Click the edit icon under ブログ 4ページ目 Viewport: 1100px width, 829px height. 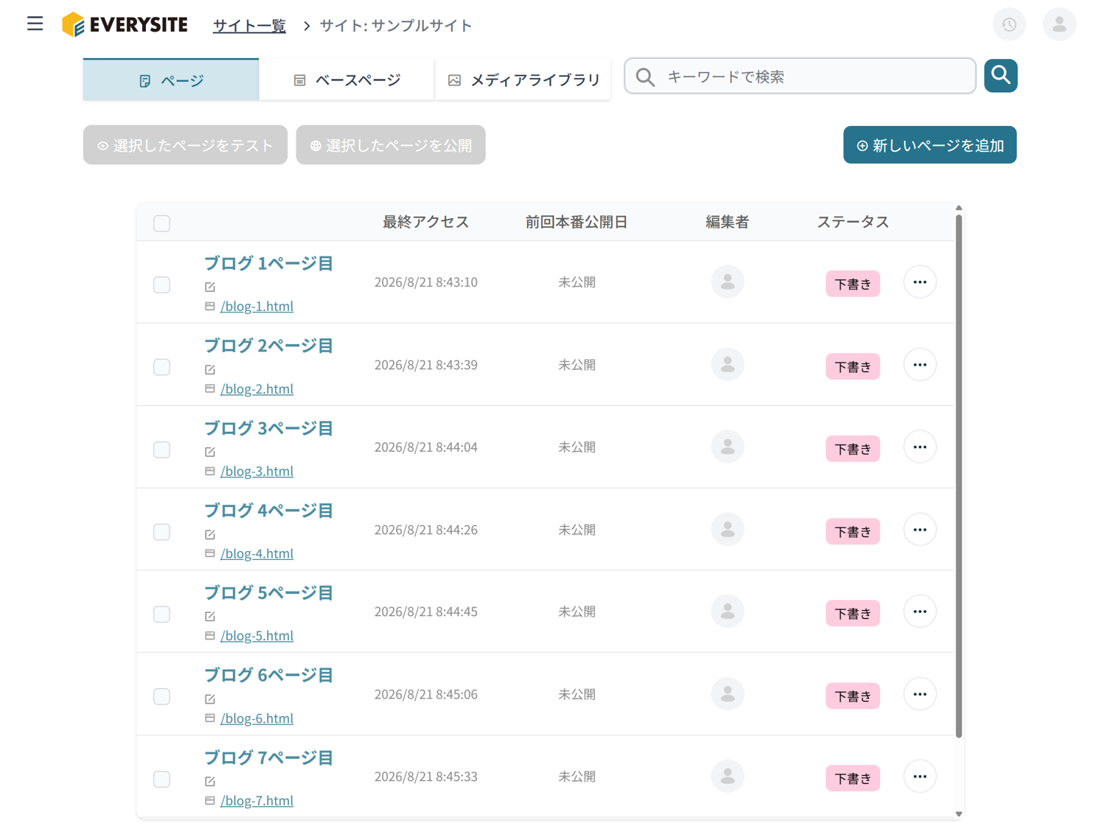(x=210, y=534)
